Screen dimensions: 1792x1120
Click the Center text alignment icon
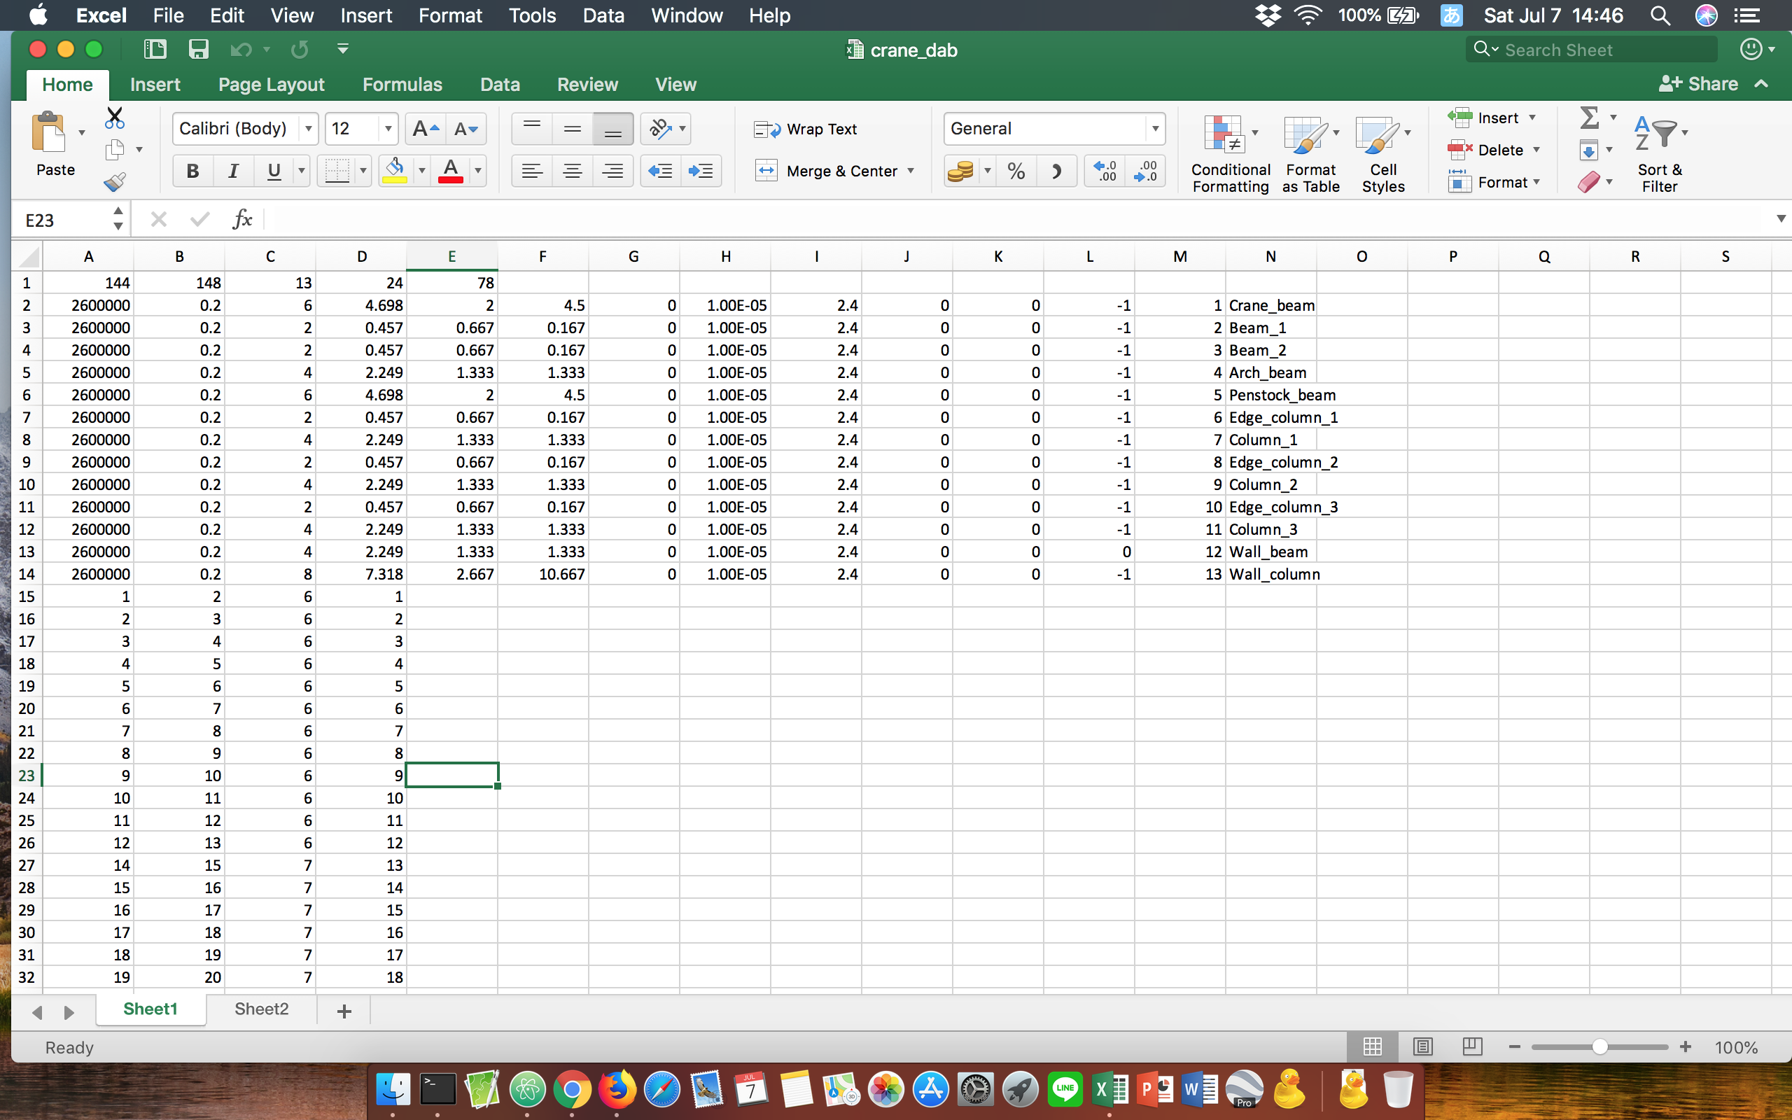[573, 171]
